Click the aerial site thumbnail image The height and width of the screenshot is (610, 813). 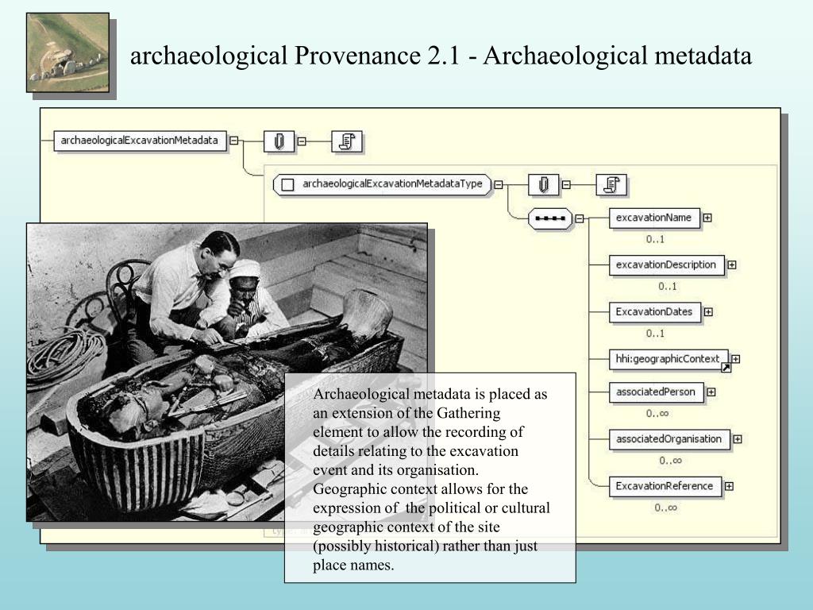pos(68,53)
